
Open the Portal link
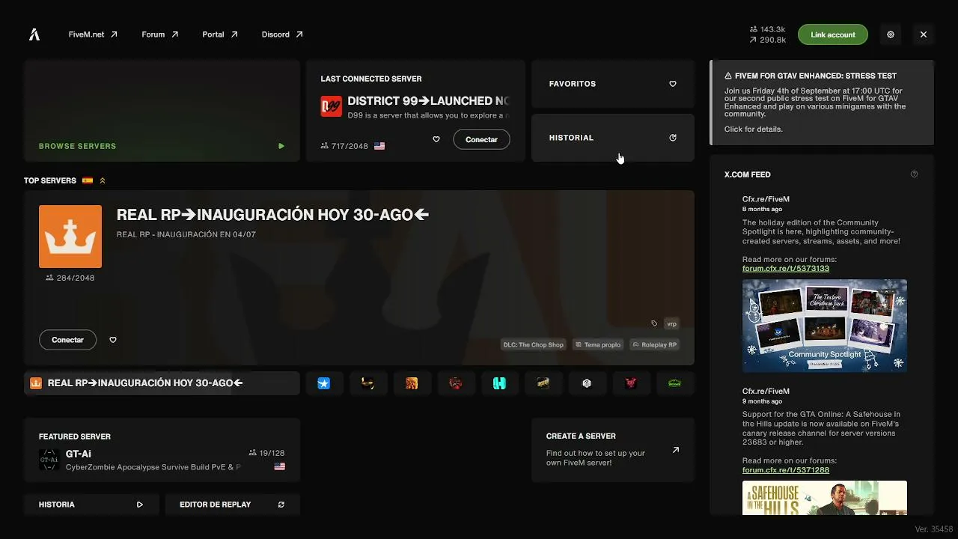coord(220,34)
